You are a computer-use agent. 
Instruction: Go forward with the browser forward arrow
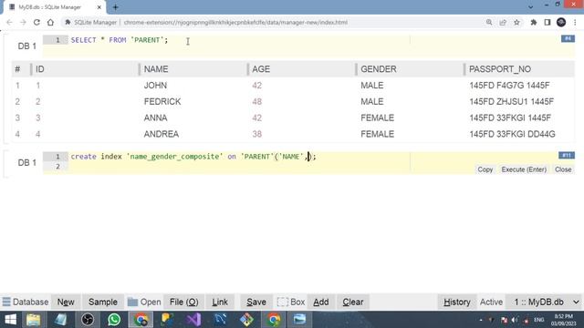[x=23, y=22]
